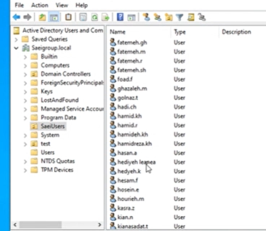266x231 pixels.
Task: Expand the Saved Queries node
Action: [x=16, y=39]
